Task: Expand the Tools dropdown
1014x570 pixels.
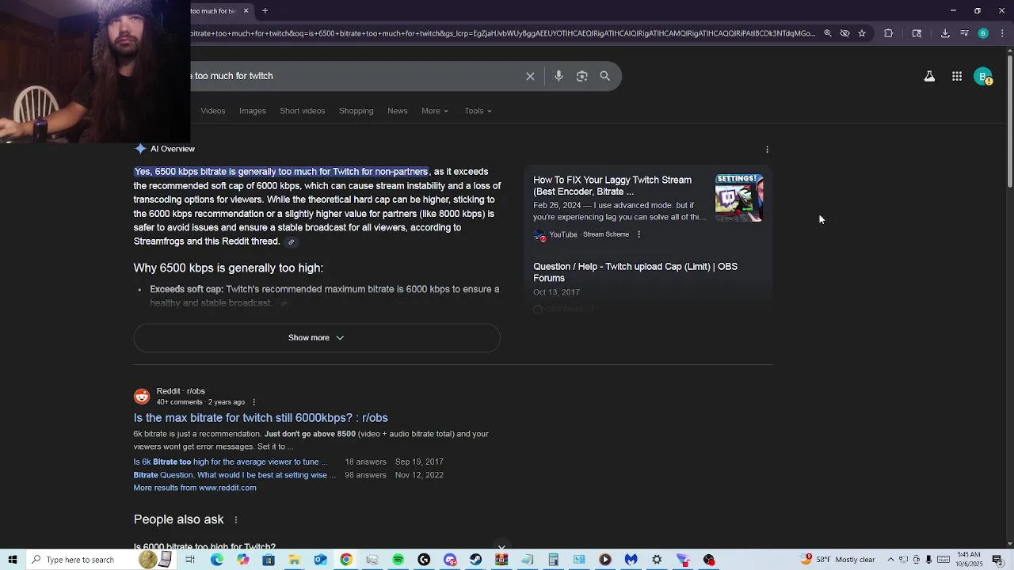Action: point(478,111)
